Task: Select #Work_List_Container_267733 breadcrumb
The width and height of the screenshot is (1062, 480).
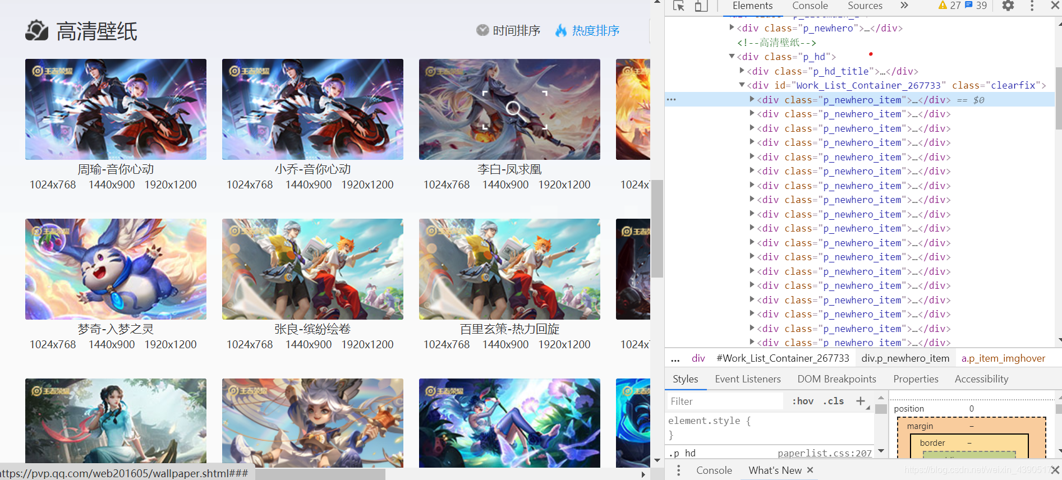Action: point(783,358)
